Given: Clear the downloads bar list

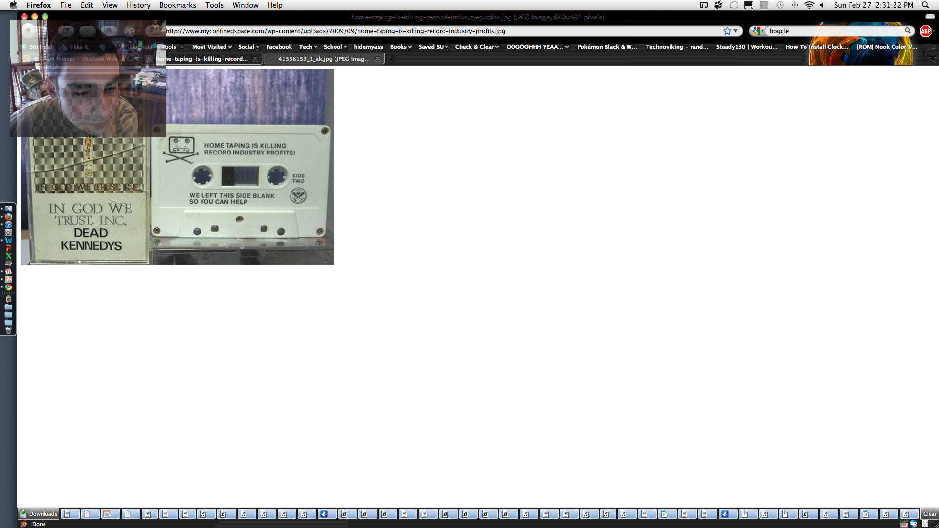Looking at the screenshot, I should 929,514.
